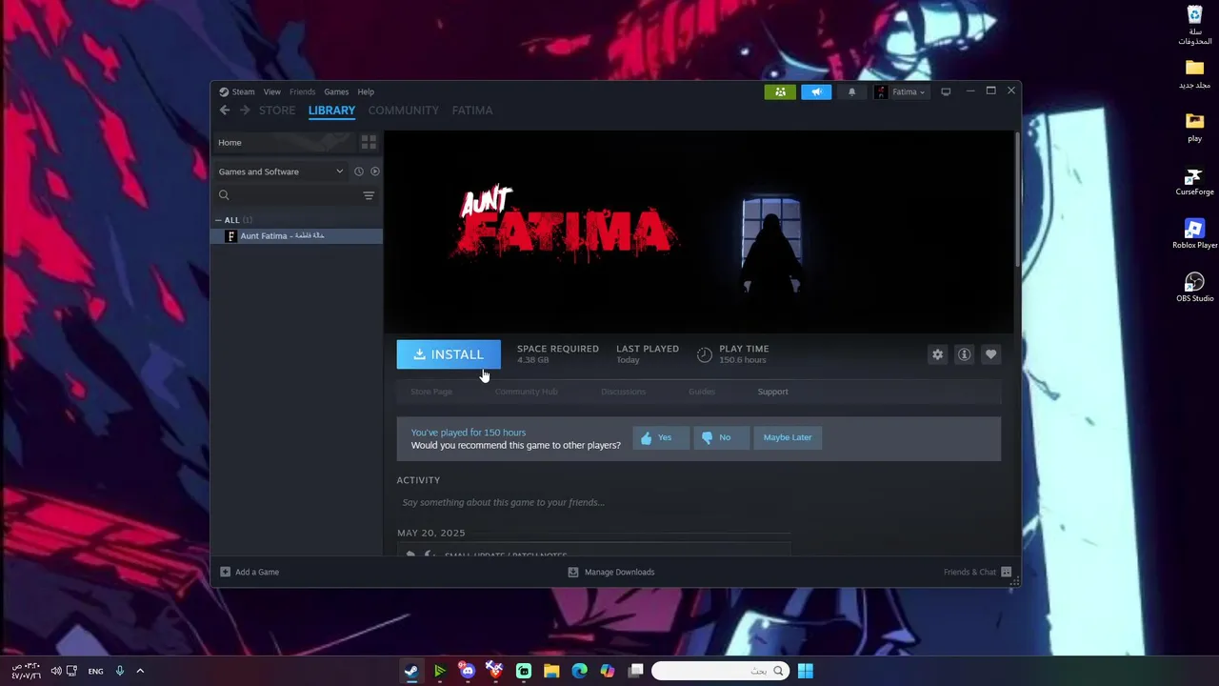This screenshot has height=686, width=1219.
Task: Open Copilot from the taskbar
Action: click(x=608, y=671)
